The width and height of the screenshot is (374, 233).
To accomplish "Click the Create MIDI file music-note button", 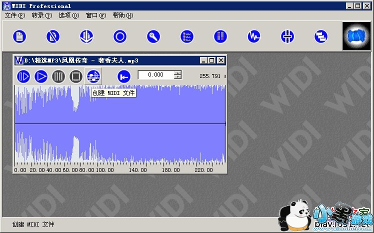I will 93,76.
